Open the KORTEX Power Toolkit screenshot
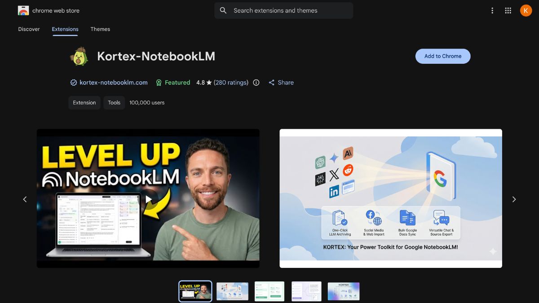Screen dimensions: 539x303 pyautogui.click(x=391, y=198)
